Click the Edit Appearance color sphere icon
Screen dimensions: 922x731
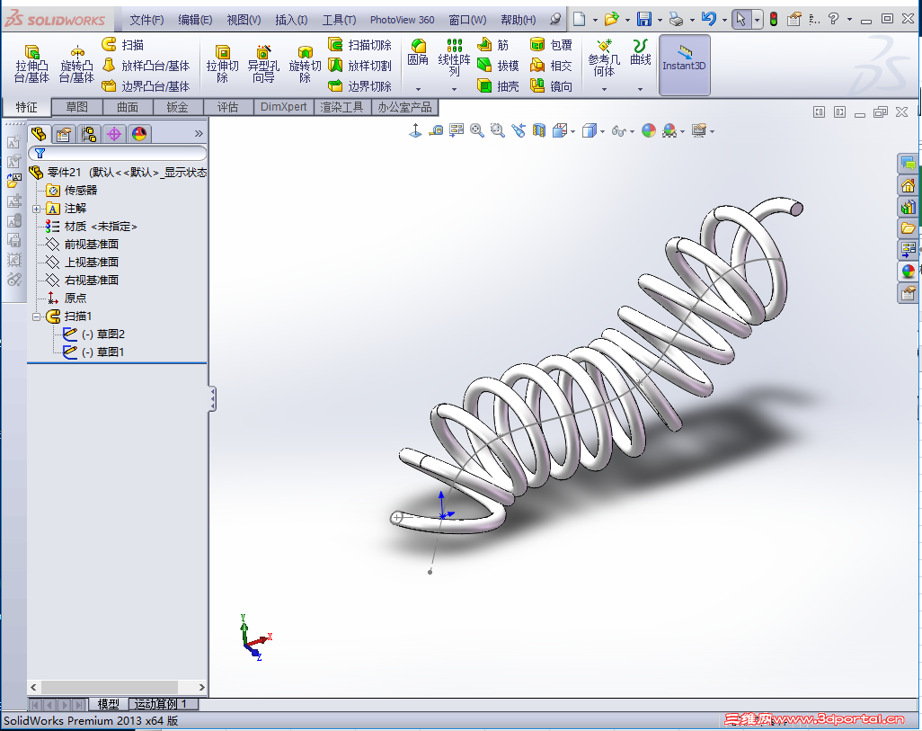pyautogui.click(x=649, y=130)
